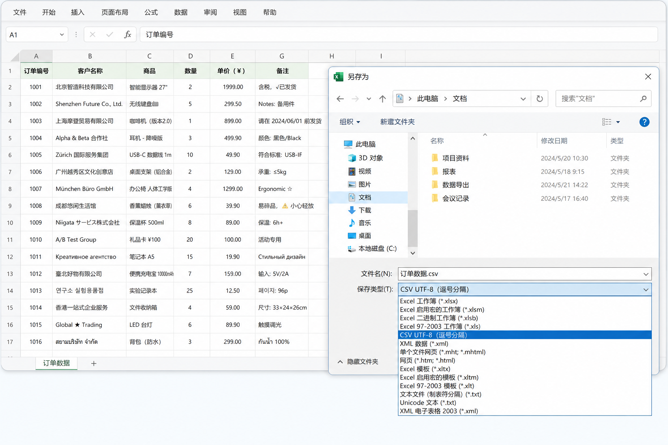This screenshot has height=445, width=668.
Task: Select 图片 in navigation pane
Action: [360, 184]
